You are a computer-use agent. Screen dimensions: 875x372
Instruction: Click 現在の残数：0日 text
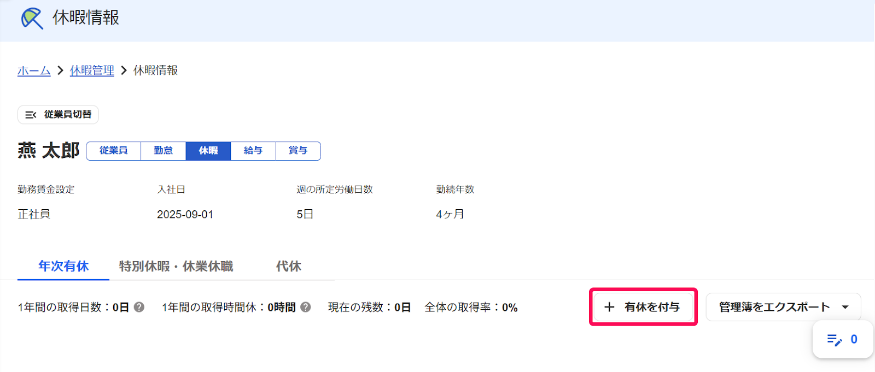tap(369, 307)
